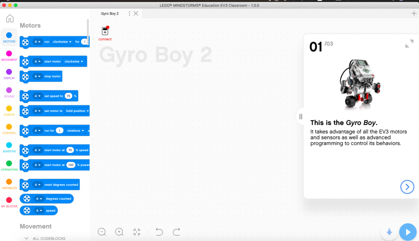
Task: Click the Home icon
Action: click(9, 18)
